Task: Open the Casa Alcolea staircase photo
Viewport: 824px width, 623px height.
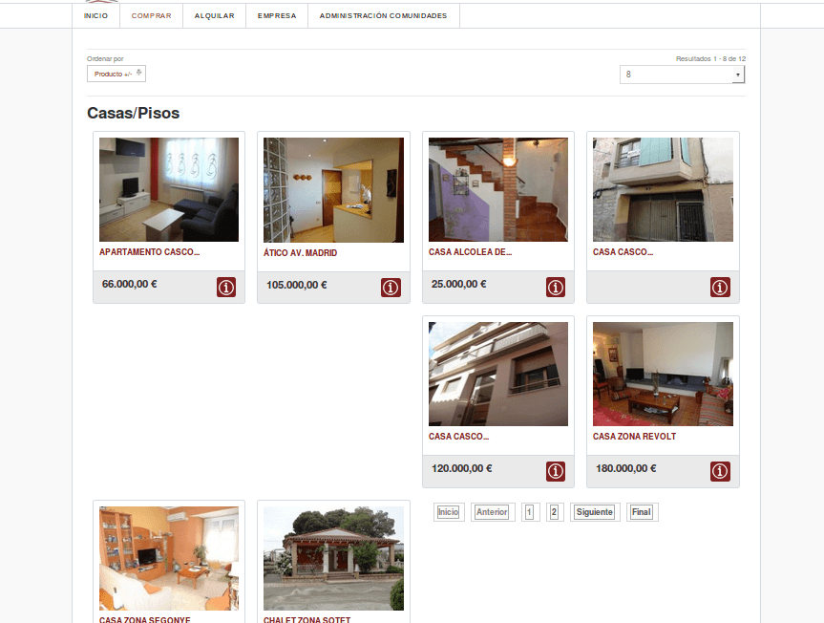Action: (x=498, y=190)
